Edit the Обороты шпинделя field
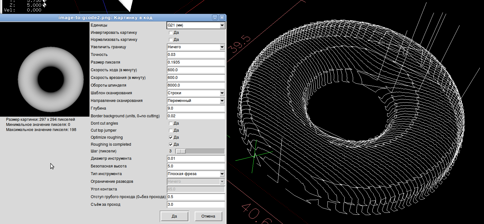The height and width of the screenshot is (224, 484). [x=196, y=85]
